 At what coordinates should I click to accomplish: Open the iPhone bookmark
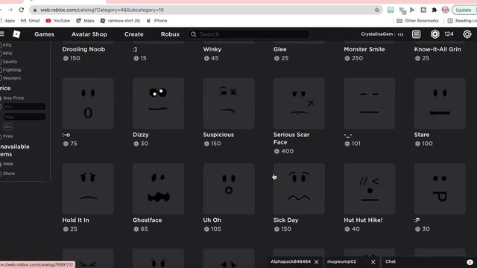click(157, 21)
